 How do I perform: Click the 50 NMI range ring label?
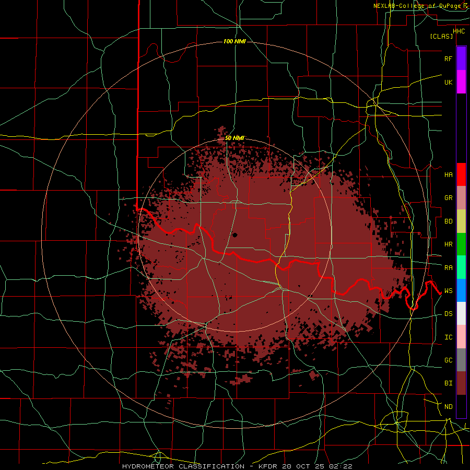pyautogui.click(x=234, y=138)
